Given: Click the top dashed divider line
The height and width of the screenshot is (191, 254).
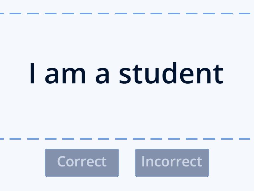Looking at the screenshot, I should pos(127,14).
